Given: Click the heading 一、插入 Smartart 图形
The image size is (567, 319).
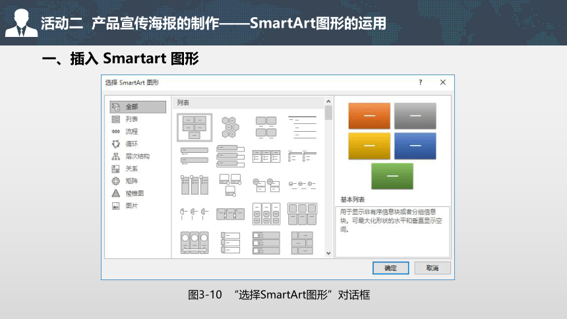Looking at the screenshot, I should pyautogui.click(x=121, y=59).
